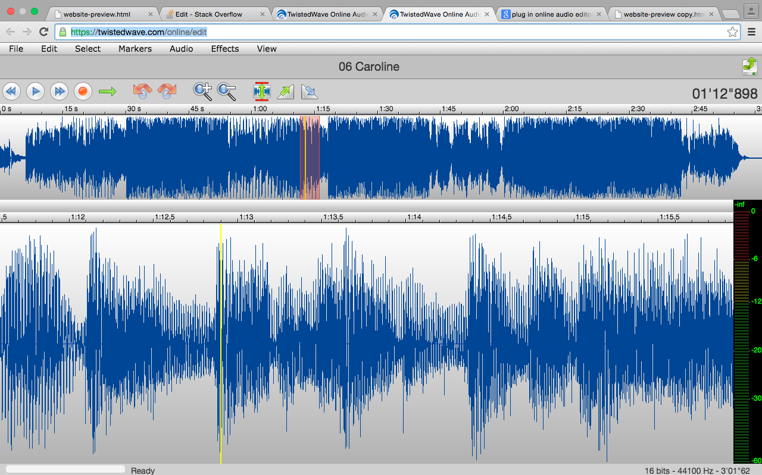This screenshot has width=762, height=475.
Task: Apply fade in to the audio
Action: 286,92
